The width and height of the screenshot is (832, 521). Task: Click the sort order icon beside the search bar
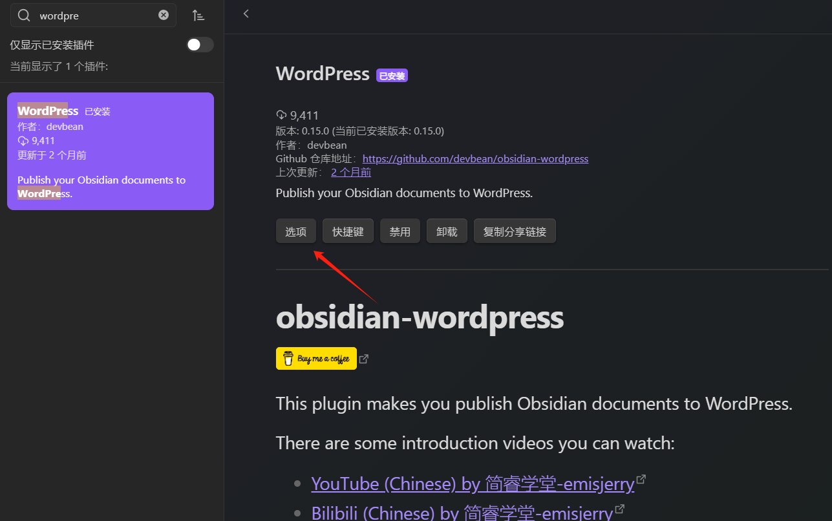[x=198, y=14]
